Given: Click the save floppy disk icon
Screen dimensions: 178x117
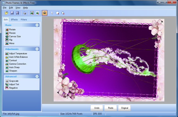Looking at the screenshot, I should (12, 13).
